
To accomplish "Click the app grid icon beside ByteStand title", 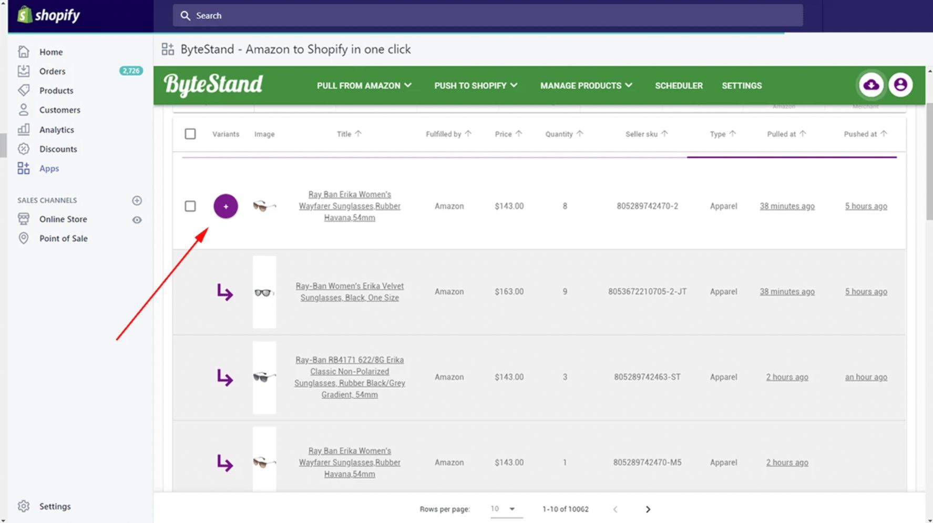I will click(168, 49).
